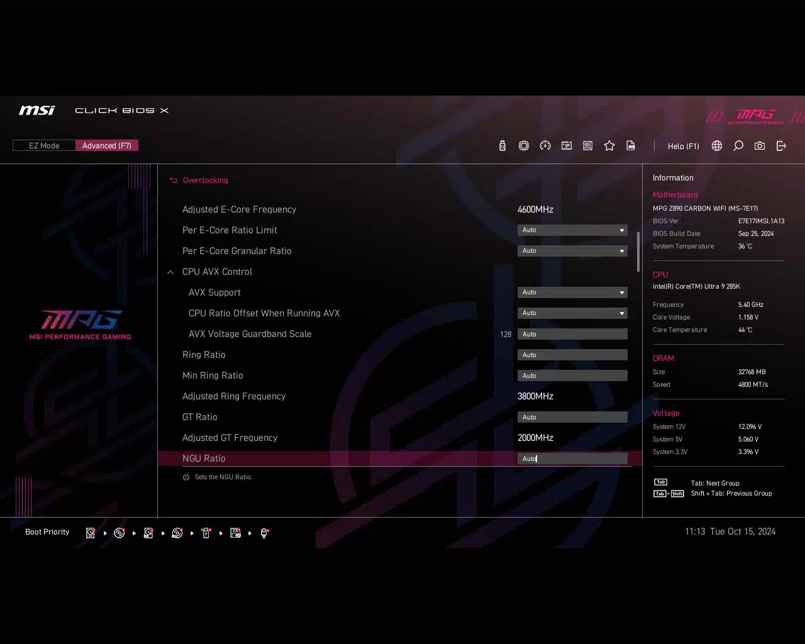The image size is (805, 644).
Task: Collapse the CPU AVX Control chevron
Action: pyautogui.click(x=170, y=272)
